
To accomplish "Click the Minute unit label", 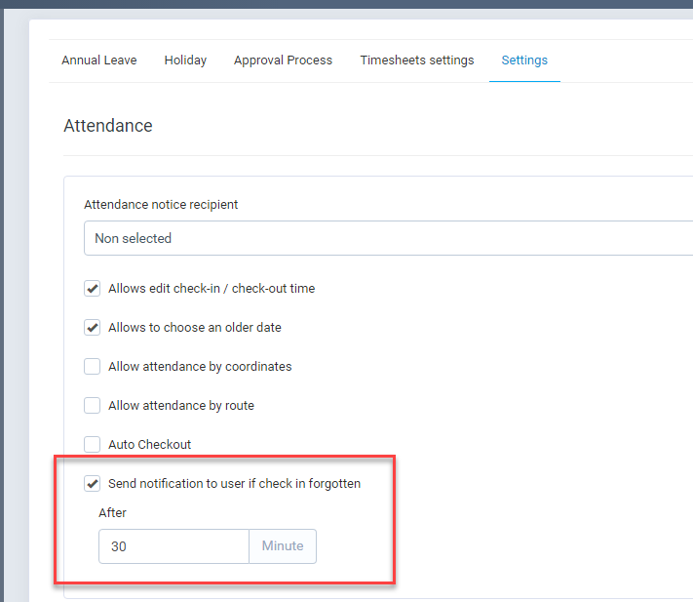I will tap(283, 546).
